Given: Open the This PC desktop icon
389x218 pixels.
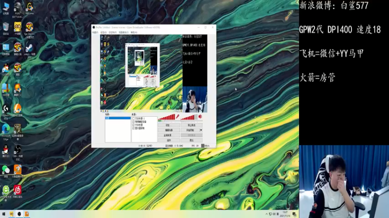Looking at the screenshot, I should click(x=6, y=8).
